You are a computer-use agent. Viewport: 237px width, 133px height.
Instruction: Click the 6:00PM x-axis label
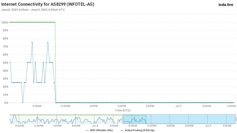(122, 106)
